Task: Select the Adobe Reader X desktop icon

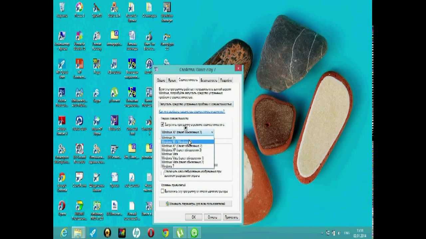Action: click(x=62, y=125)
